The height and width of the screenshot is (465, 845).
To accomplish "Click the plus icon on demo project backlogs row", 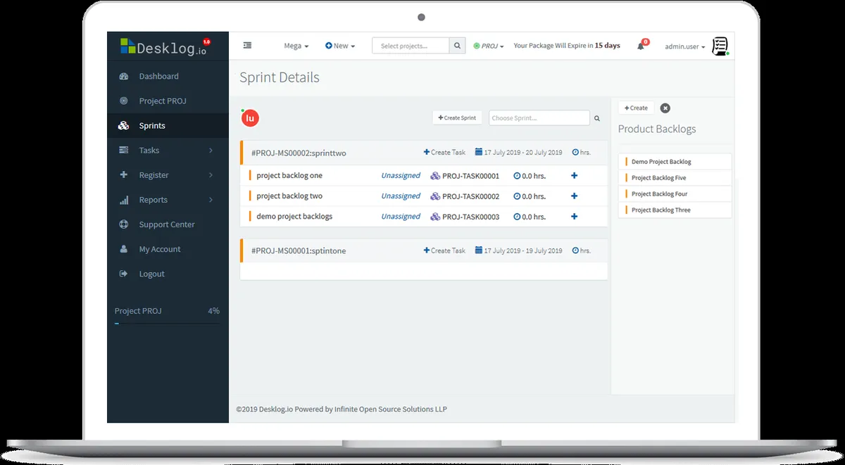I will click(574, 217).
